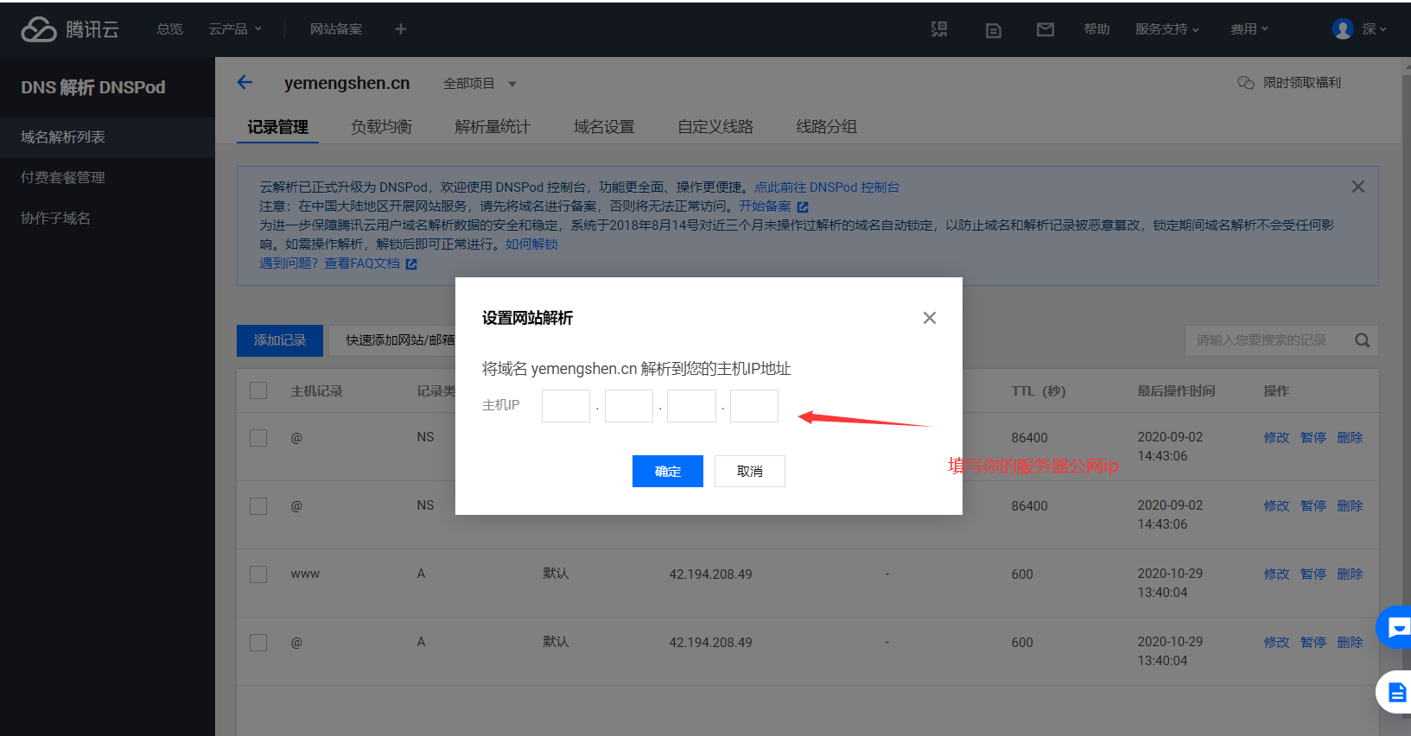This screenshot has width=1411, height=736.
Task: Click the yemengshen.cn domain title
Action: point(347,83)
